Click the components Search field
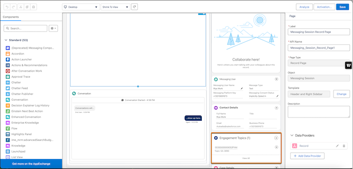This screenshot has width=353, height=169. pyautogui.click(x=25, y=28)
